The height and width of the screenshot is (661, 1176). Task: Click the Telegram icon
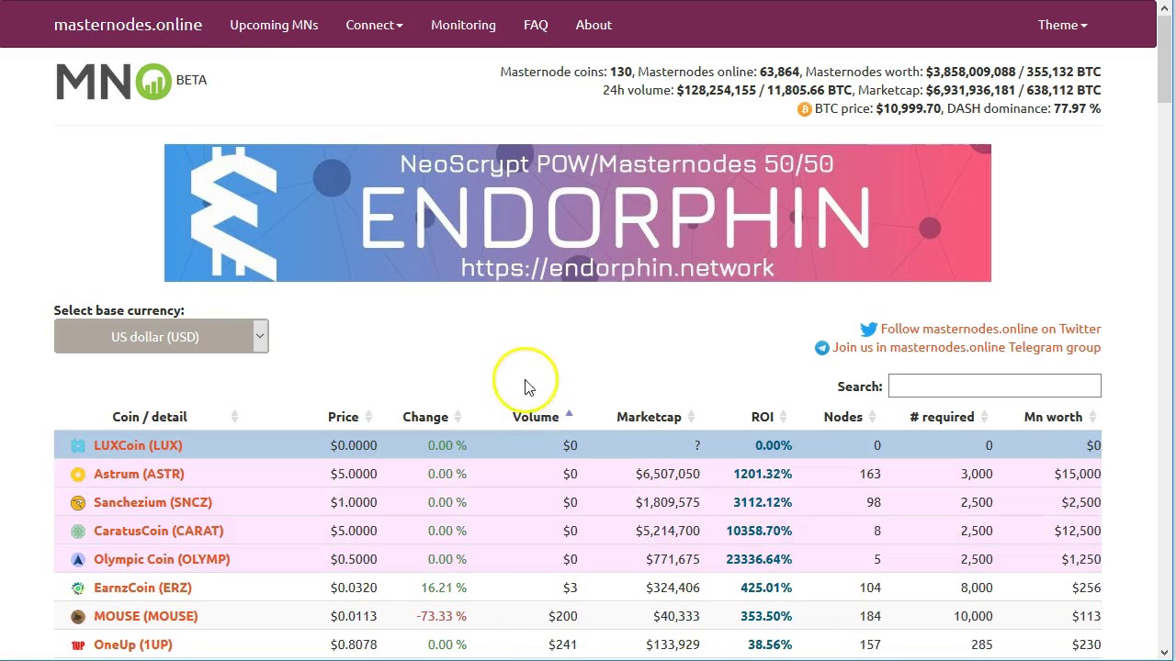coord(821,348)
